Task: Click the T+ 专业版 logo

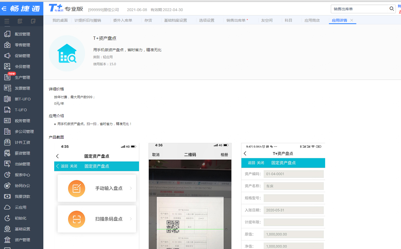Action: pos(66,8)
